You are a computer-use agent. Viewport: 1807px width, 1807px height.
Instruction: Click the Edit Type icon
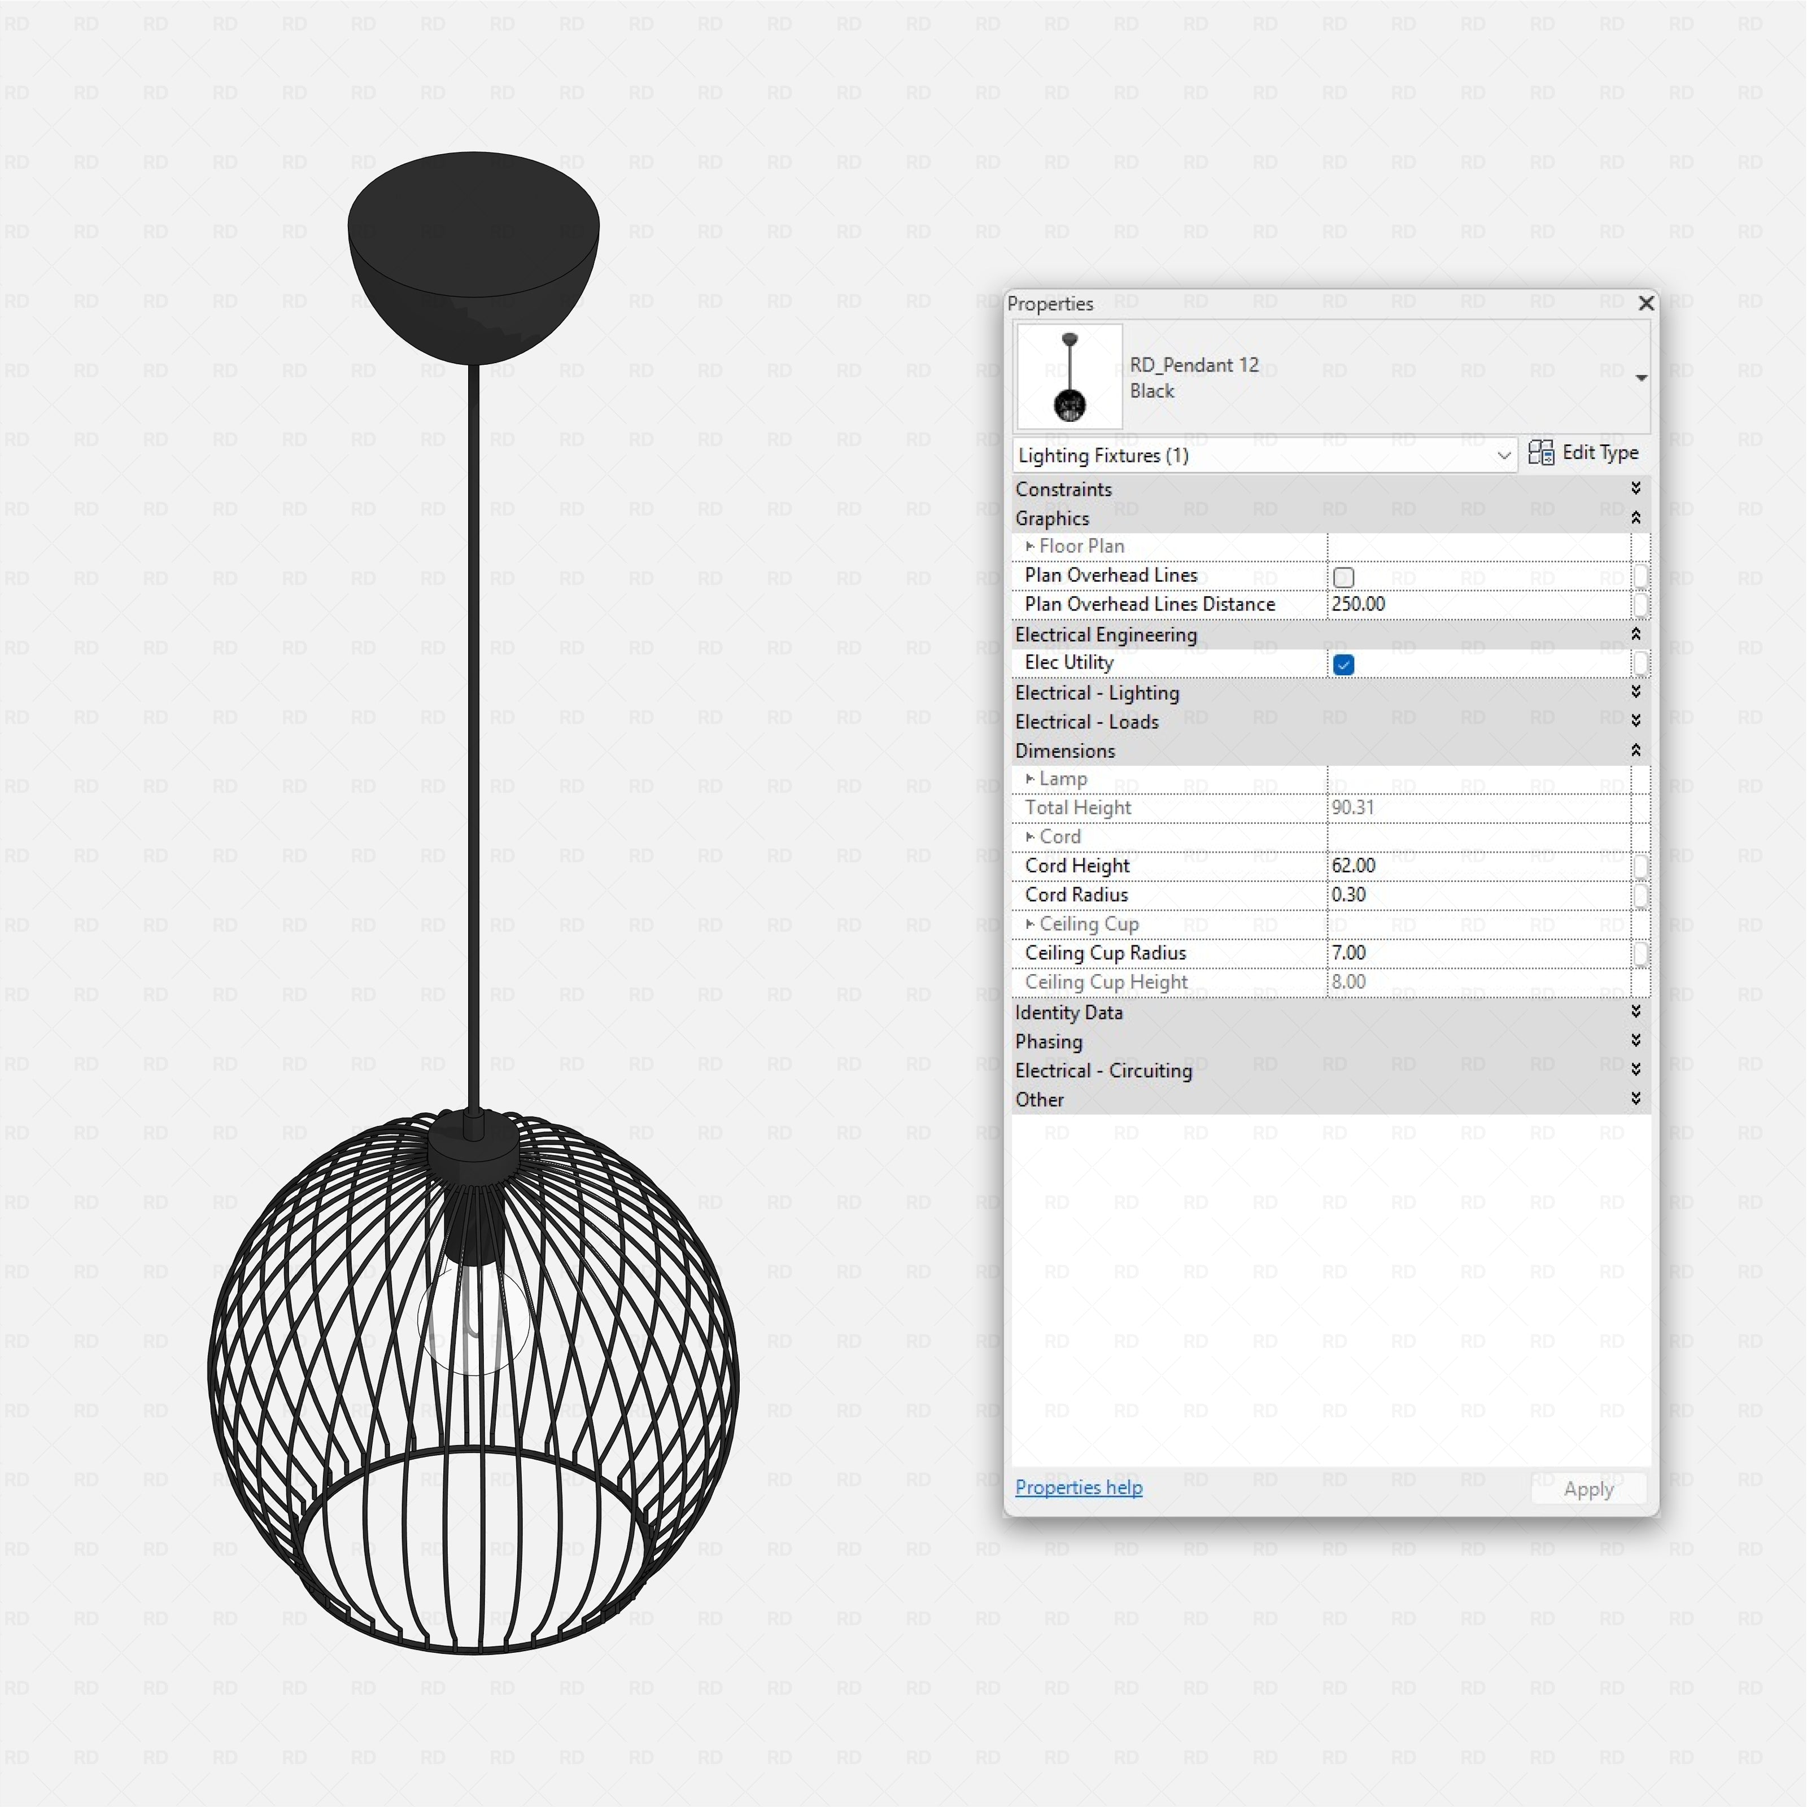tap(1540, 453)
